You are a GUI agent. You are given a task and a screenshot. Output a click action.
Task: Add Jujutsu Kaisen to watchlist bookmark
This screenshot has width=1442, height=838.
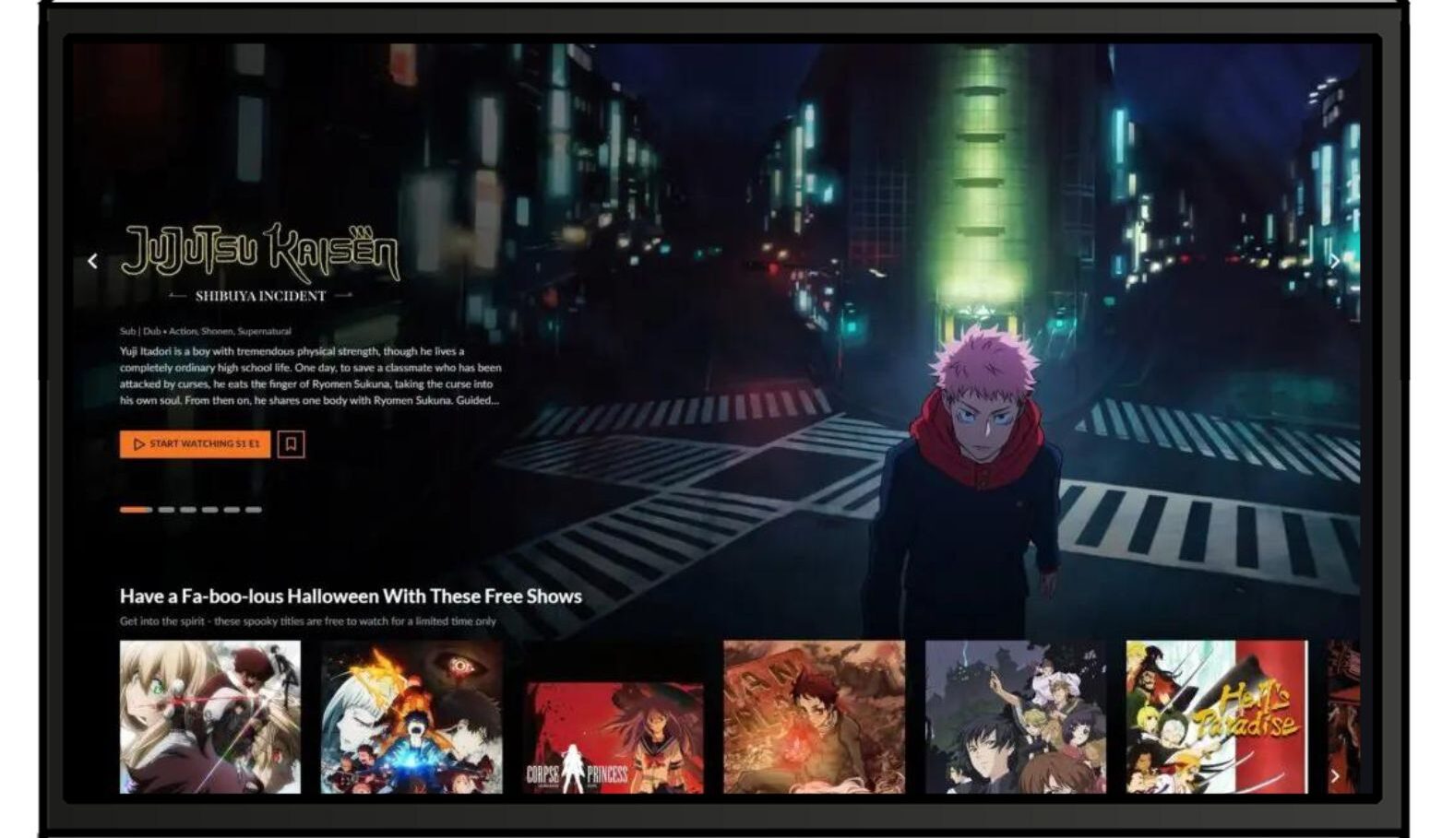[291, 444]
